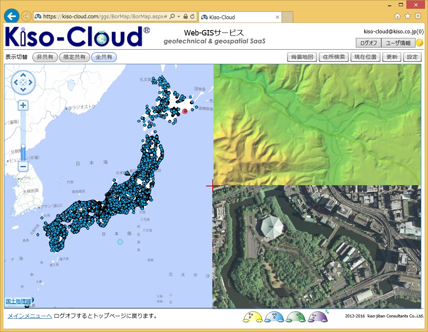Open a new blank tab

point(287,17)
